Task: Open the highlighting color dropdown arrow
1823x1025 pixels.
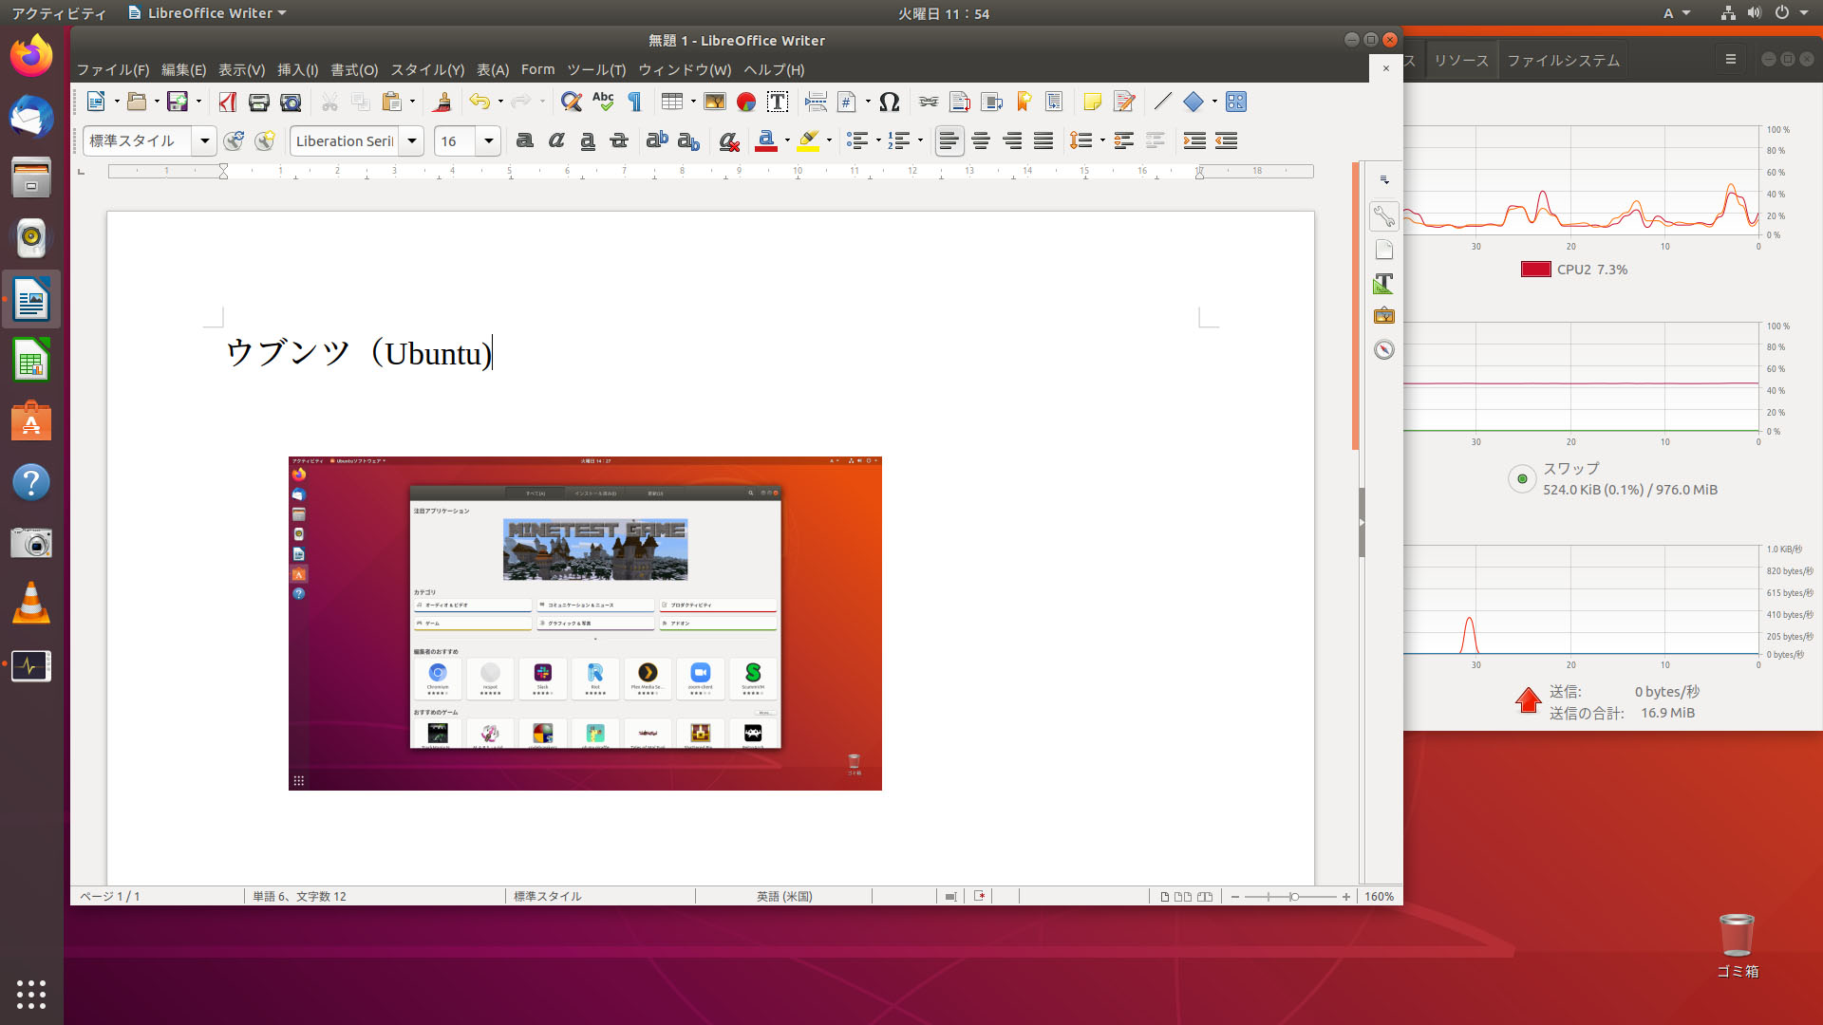Action: [829, 141]
